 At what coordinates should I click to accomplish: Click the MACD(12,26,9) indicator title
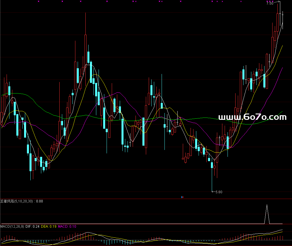[x=12, y=227]
